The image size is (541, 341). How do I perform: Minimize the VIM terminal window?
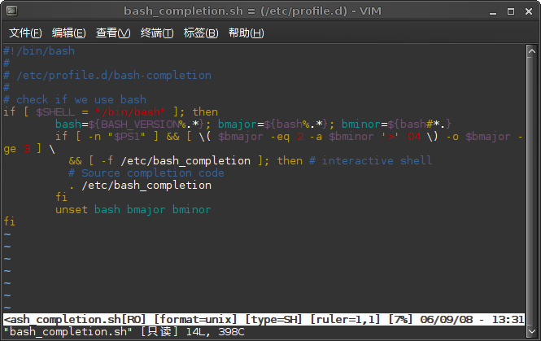point(493,11)
